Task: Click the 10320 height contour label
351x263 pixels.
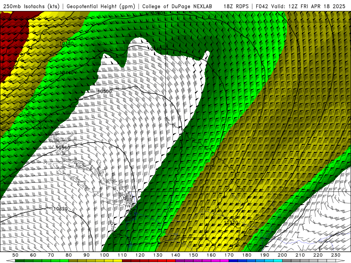Action: click(231, 223)
